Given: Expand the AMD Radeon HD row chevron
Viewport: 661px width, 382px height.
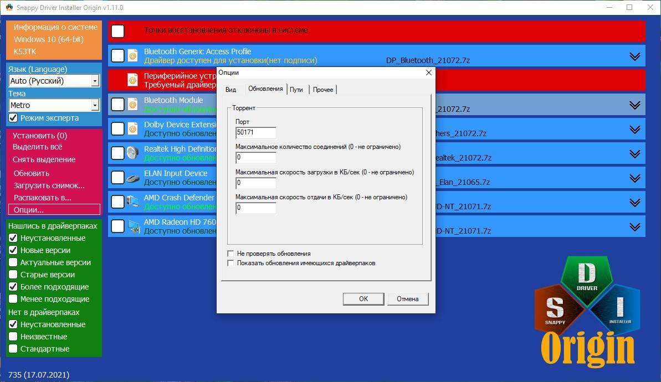Looking at the screenshot, I should click(x=635, y=228).
